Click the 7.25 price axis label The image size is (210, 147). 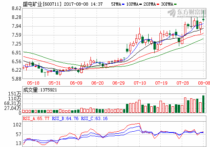pos(17,44)
